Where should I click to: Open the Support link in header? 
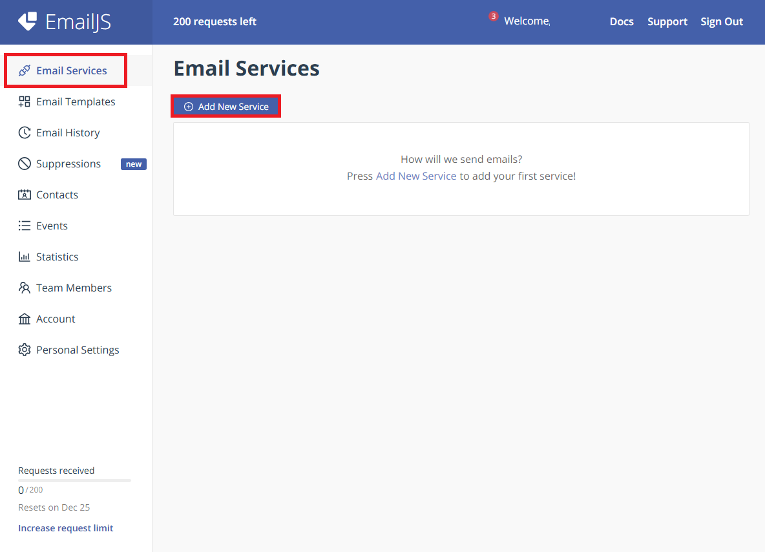(667, 21)
